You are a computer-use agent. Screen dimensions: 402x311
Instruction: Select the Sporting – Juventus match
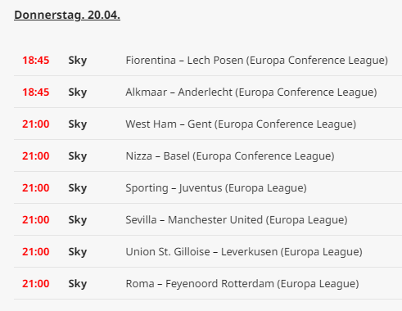point(216,188)
